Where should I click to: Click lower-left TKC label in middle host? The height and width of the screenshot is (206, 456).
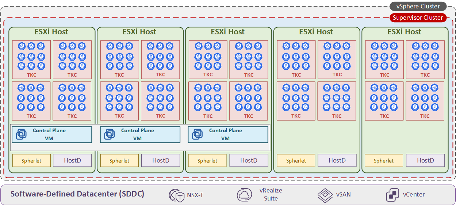(208, 116)
